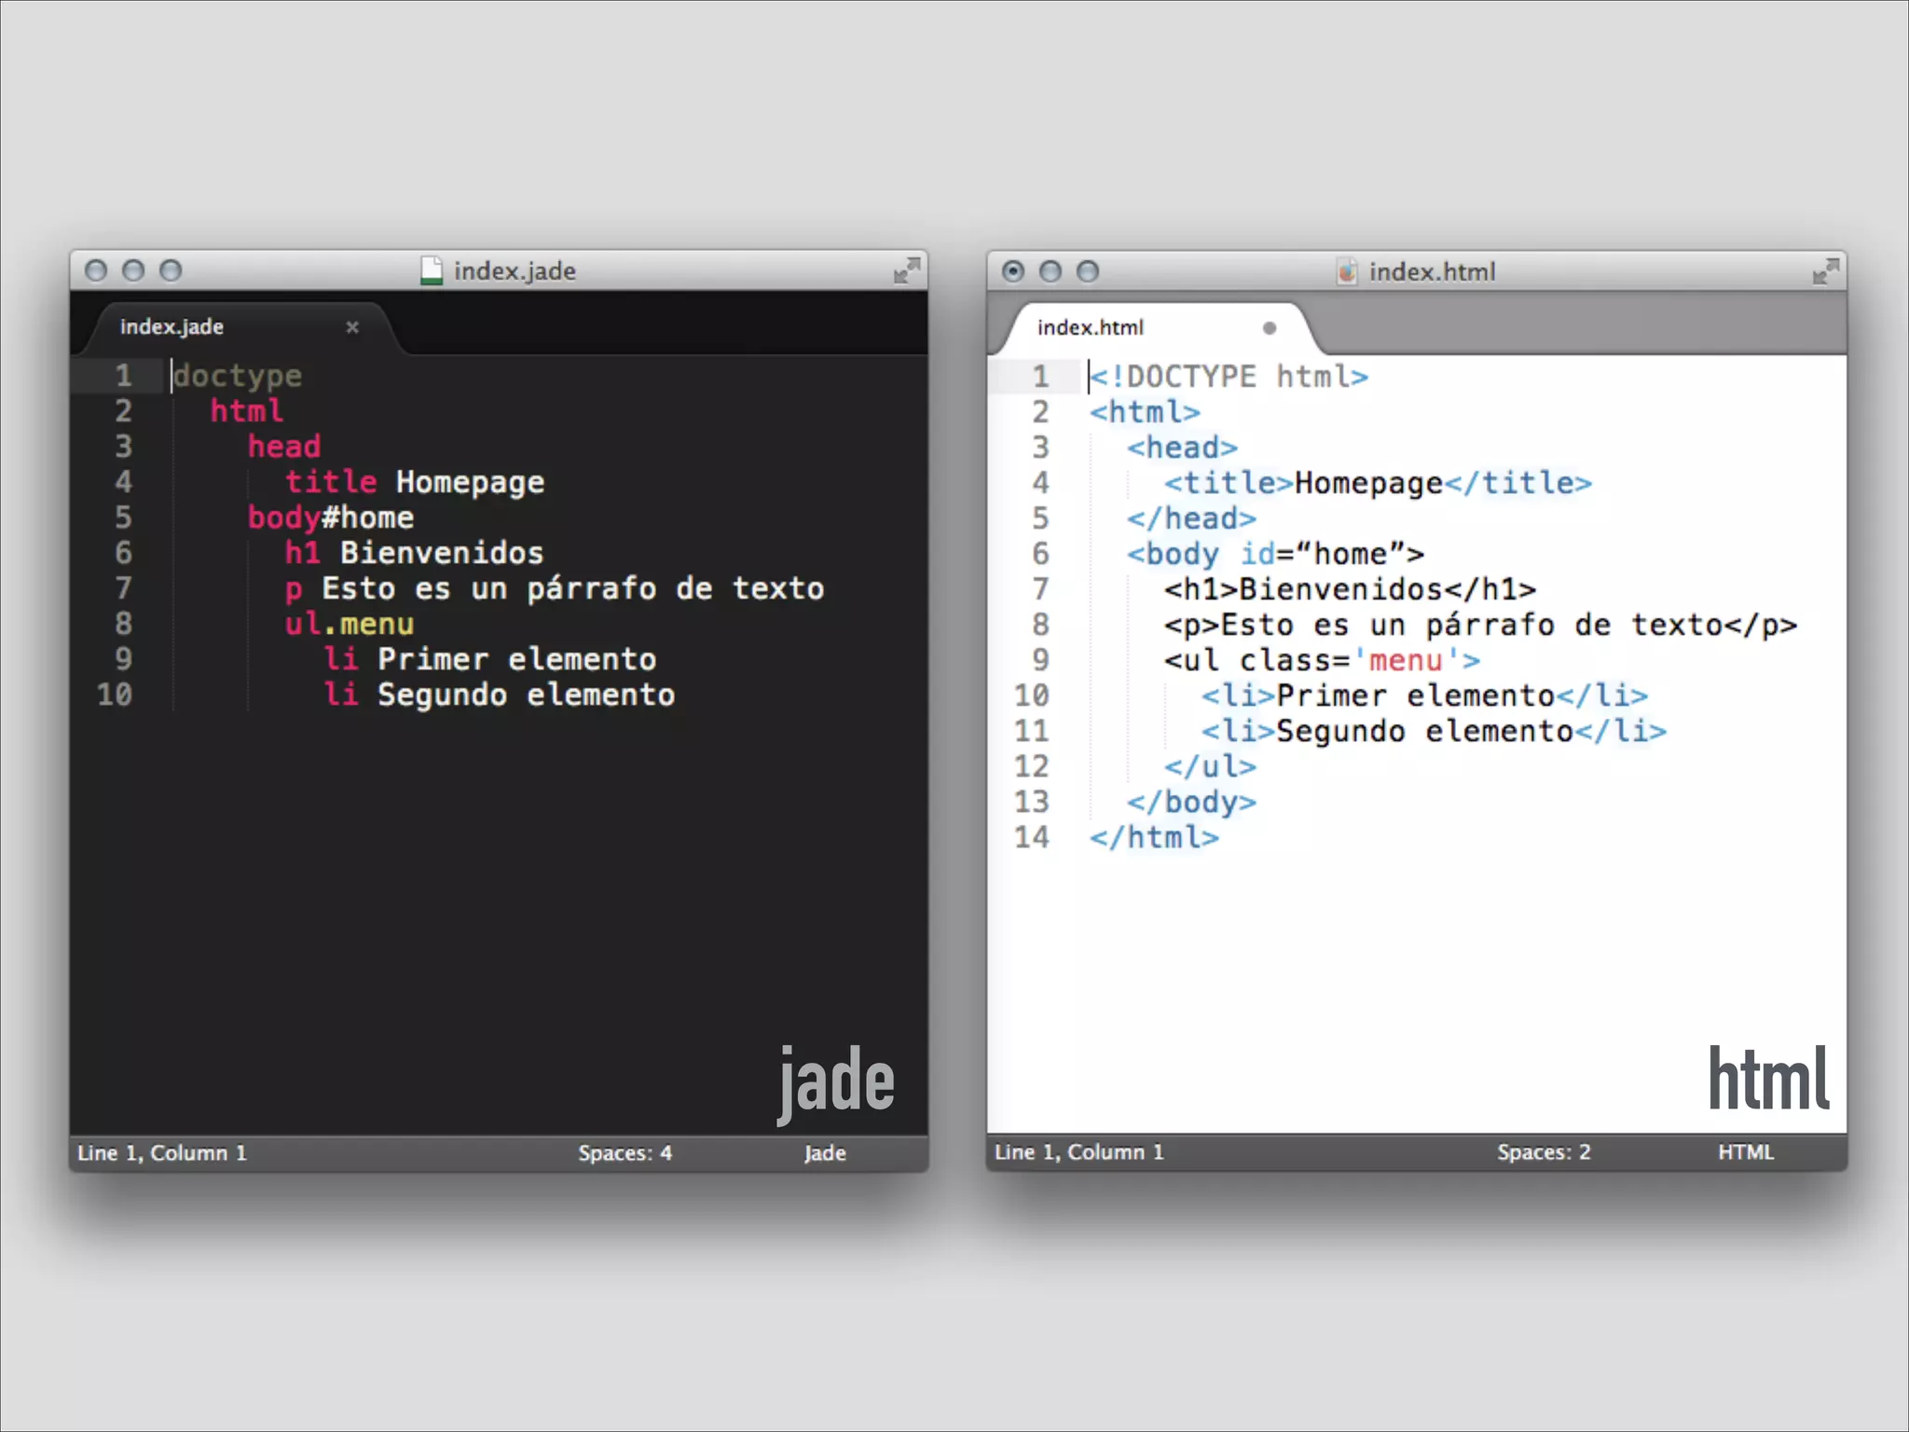The width and height of the screenshot is (1909, 1432).
Task: Click '<li>Segundo elemento</li>' in html editor
Action: 1434,731
